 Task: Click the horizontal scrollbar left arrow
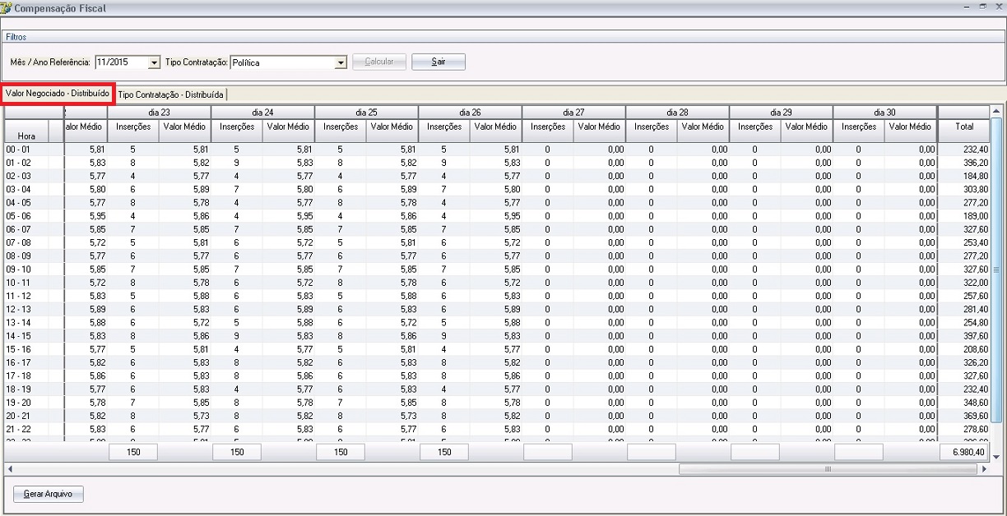click(x=9, y=469)
